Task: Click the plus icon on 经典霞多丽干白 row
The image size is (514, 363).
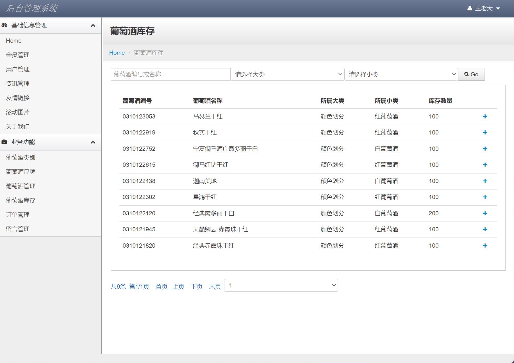Action: pos(485,213)
